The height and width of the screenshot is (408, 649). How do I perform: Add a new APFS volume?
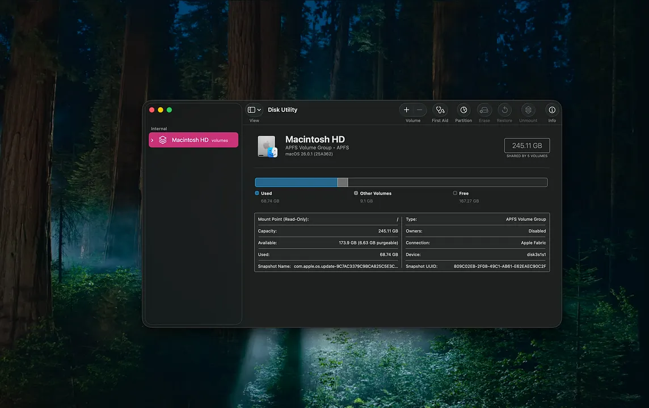click(406, 110)
